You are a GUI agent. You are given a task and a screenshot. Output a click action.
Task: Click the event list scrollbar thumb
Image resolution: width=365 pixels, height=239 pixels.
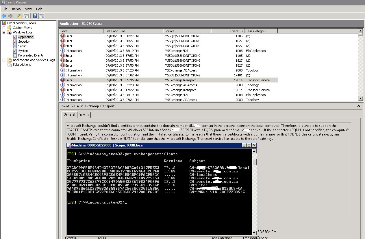[x=360, y=34]
